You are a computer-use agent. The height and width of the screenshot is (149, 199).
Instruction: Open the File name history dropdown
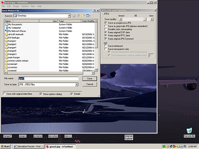coord(76,79)
